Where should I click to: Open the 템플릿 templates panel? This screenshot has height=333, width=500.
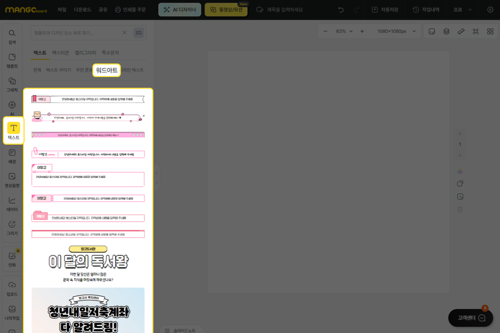click(12, 60)
